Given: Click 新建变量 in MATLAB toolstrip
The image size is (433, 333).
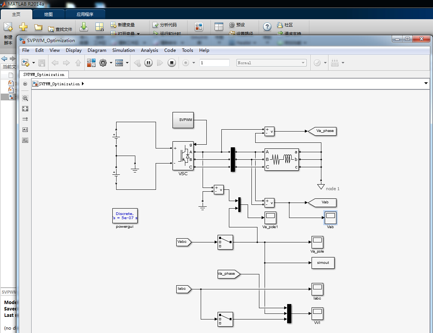Looking at the screenshot, I should pyautogui.click(x=123, y=25).
